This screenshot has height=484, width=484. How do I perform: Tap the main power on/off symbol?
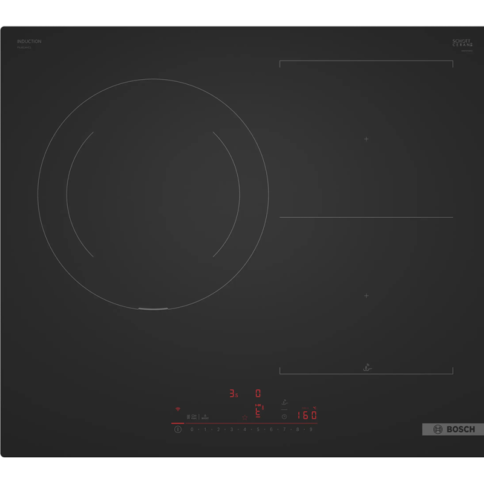(178, 430)
